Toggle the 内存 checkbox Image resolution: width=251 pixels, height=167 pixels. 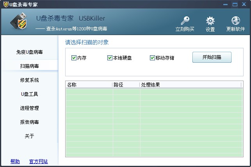point(74,58)
